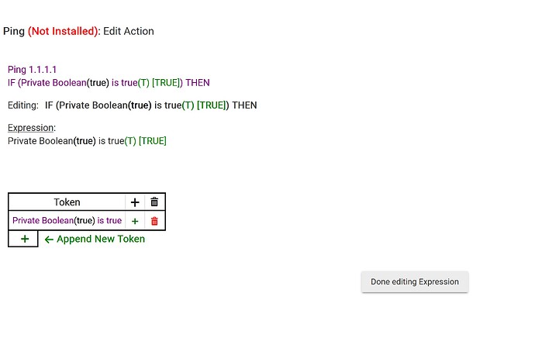Delete token using the red trash icon
Viewport: 535px width, 362px height.
point(154,221)
